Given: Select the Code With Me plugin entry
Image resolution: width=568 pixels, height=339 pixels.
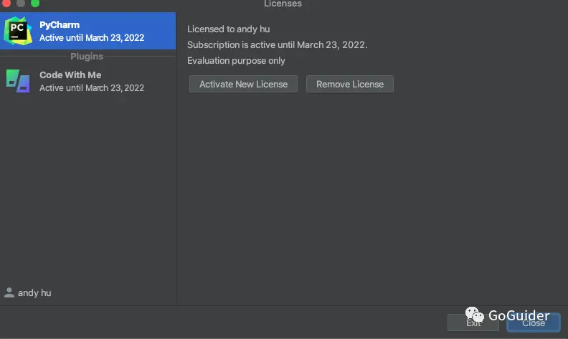Looking at the screenshot, I should pyautogui.click(x=87, y=81).
